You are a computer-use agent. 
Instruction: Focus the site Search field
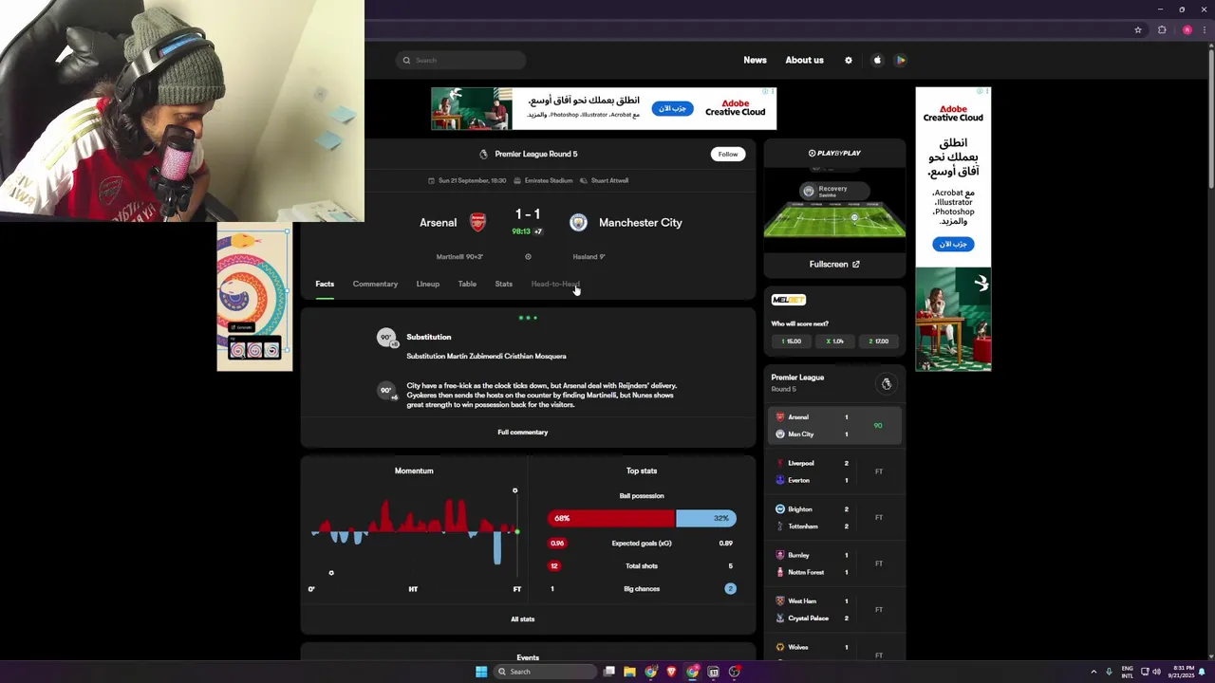coord(461,60)
